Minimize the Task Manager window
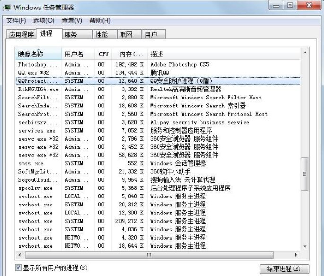324x276 pixels. (276, 6)
